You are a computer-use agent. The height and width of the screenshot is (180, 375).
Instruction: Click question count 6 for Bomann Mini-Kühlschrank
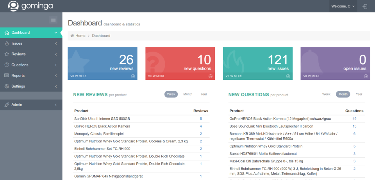354,134
